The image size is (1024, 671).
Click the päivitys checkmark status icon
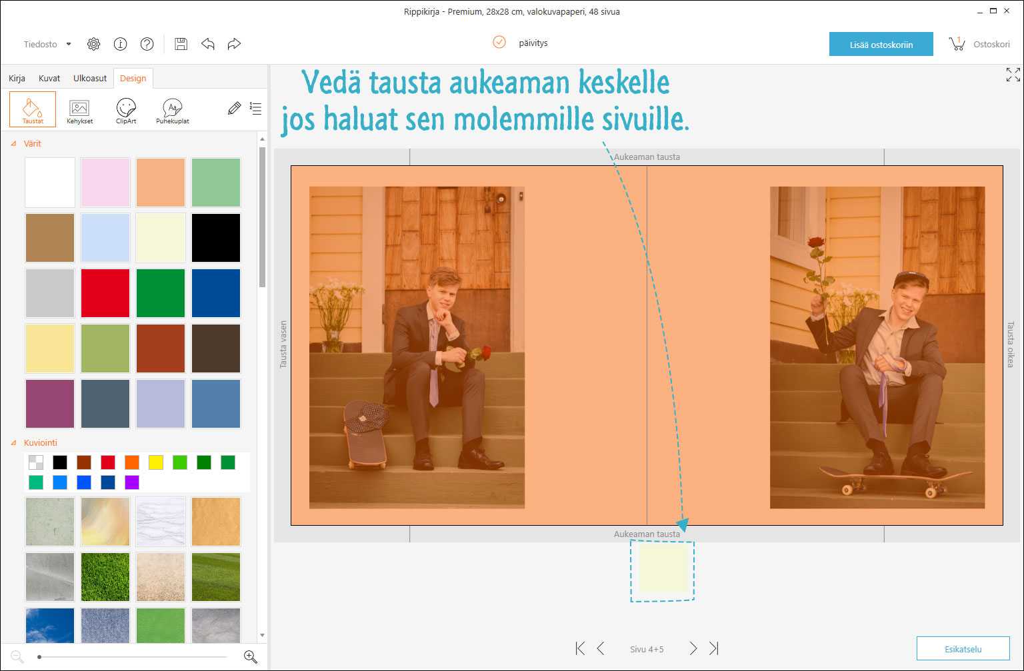[499, 43]
